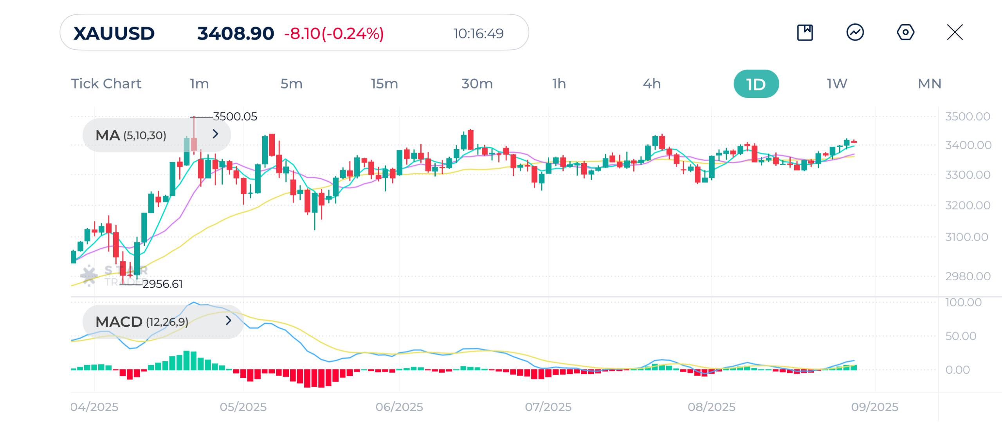
Task: Select the 1m timeframe
Action: click(x=199, y=84)
